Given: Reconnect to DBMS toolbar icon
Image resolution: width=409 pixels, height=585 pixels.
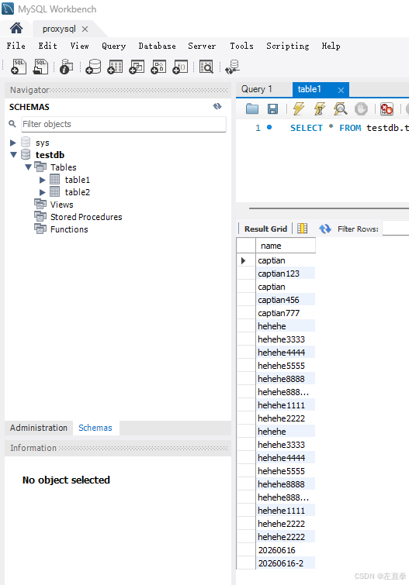Looking at the screenshot, I should pyautogui.click(x=232, y=67).
